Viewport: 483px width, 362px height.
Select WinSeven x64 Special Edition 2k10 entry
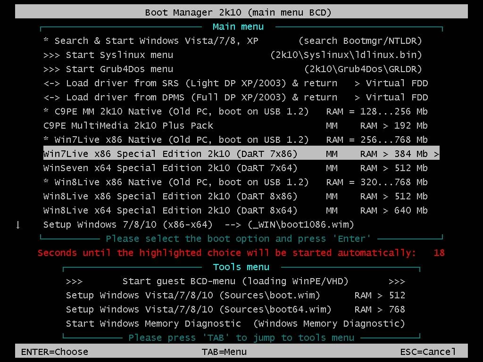coord(236,168)
